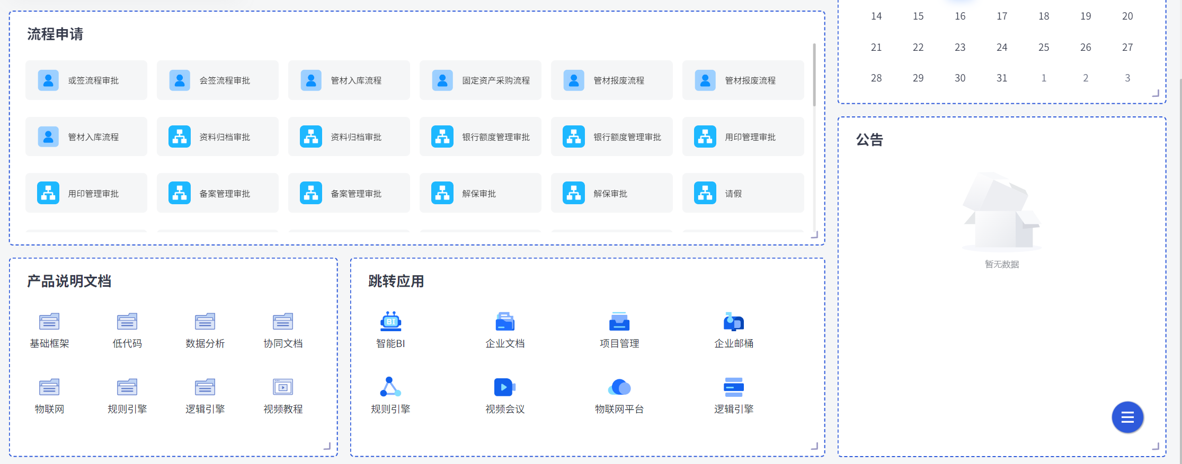
Task: Select calendar date 19
Action: point(1086,16)
